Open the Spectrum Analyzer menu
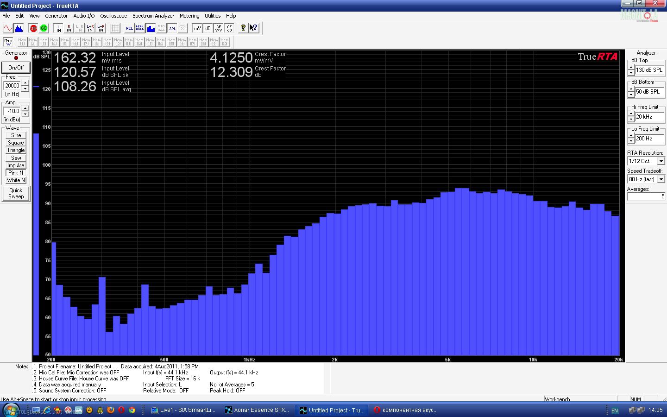This screenshot has width=667, height=417. pos(153,16)
